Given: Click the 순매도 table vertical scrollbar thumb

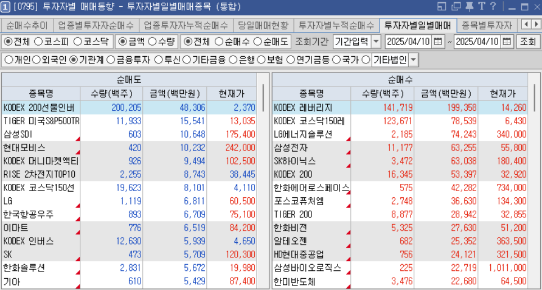Looking at the screenshot, I should point(263,97).
